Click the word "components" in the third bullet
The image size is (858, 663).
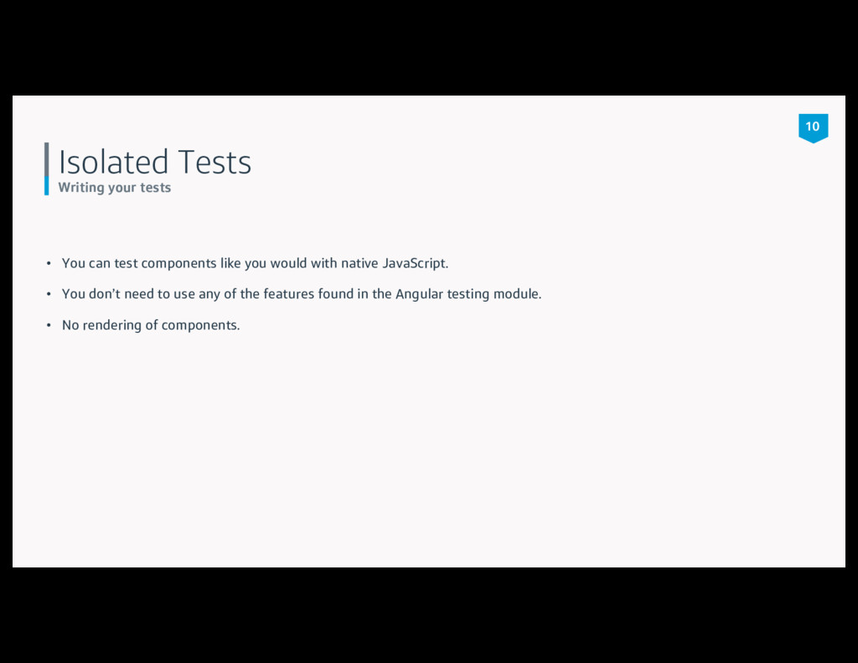pyautogui.click(x=200, y=325)
